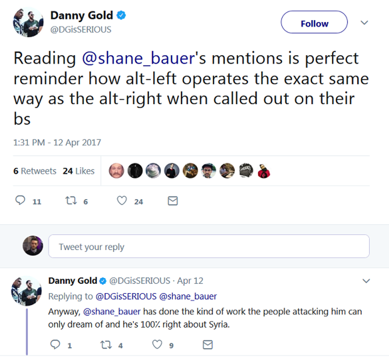Click the first liker's avatar
The width and height of the screenshot is (389, 358).
[117, 171]
